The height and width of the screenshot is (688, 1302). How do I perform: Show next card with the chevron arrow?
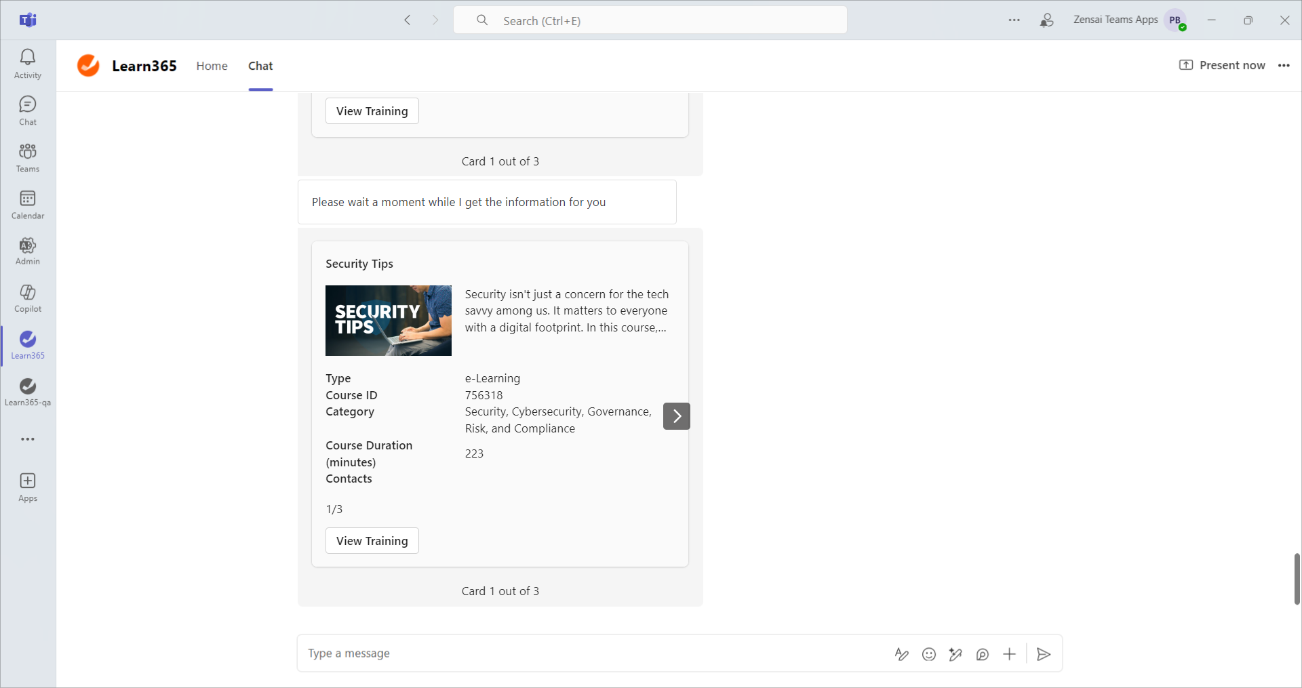(676, 416)
